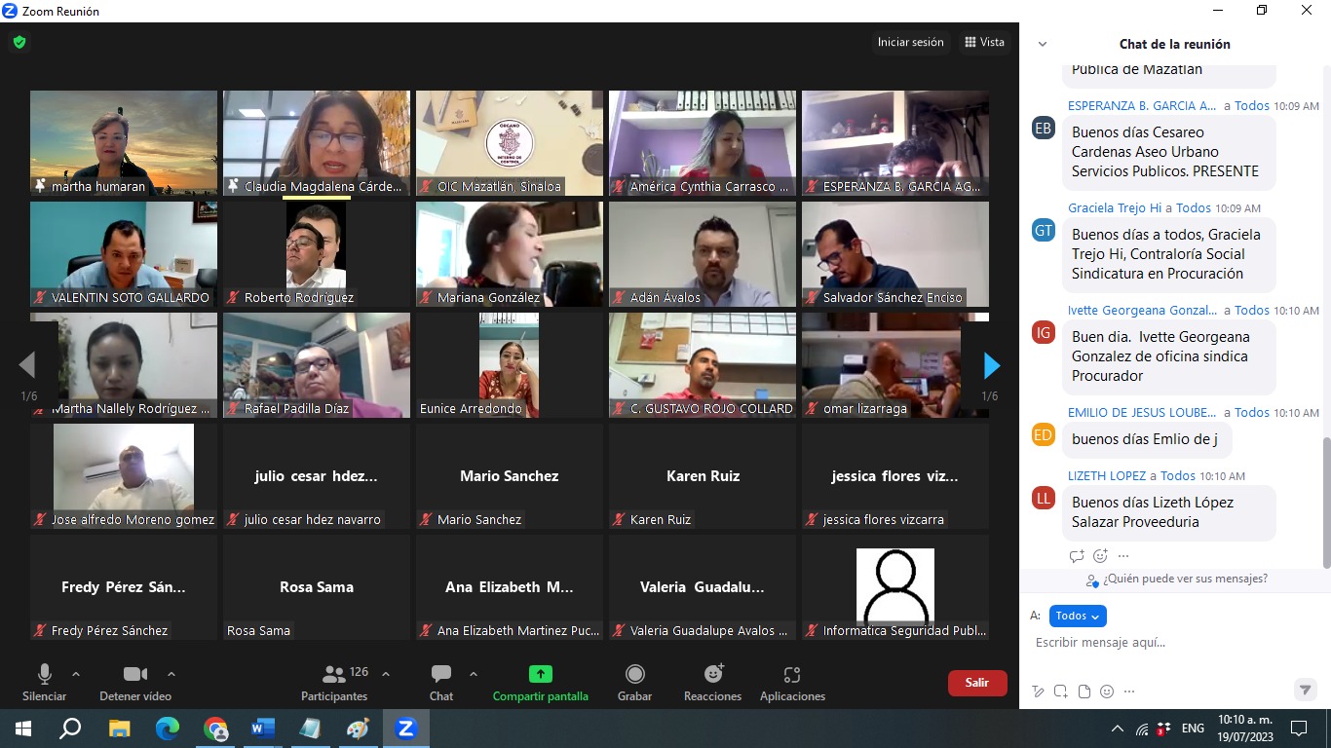Open the Aplicaciones panel
The height and width of the screenshot is (748, 1331).
pyautogui.click(x=792, y=674)
